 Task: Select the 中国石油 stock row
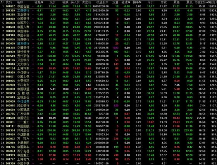click(x=108, y=6)
